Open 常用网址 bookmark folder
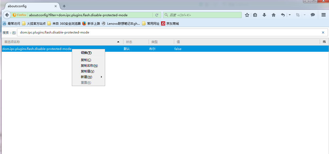The width and height of the screenshot is (329, 154). pyautogui.click(x=151, y=23)
